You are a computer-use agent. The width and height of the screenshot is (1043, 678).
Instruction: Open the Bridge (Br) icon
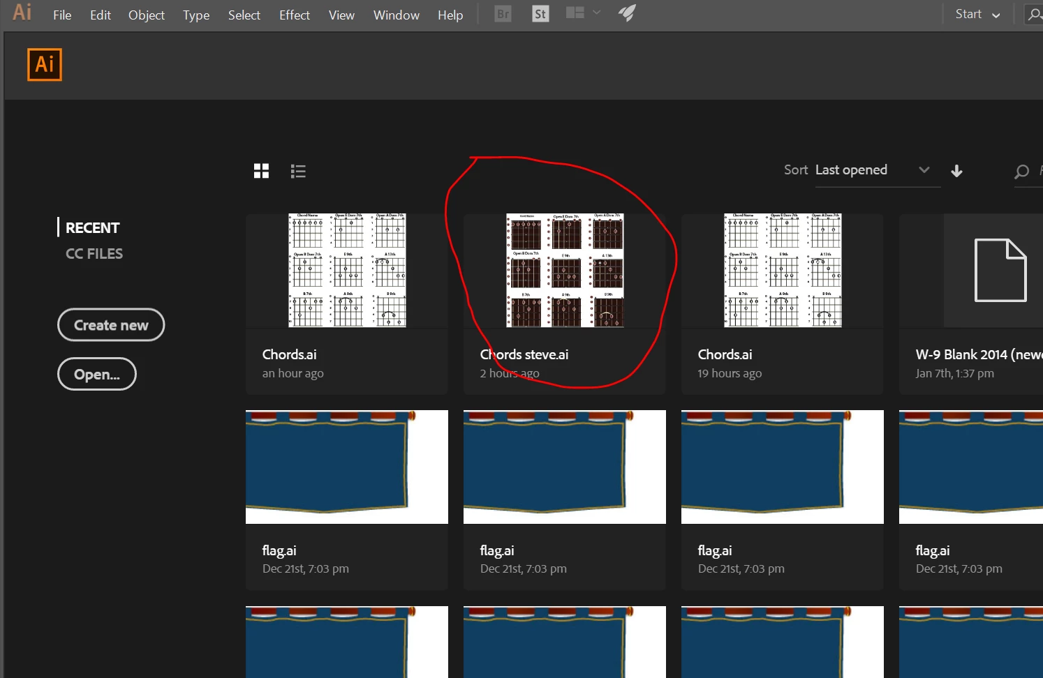tap(503, 14)
